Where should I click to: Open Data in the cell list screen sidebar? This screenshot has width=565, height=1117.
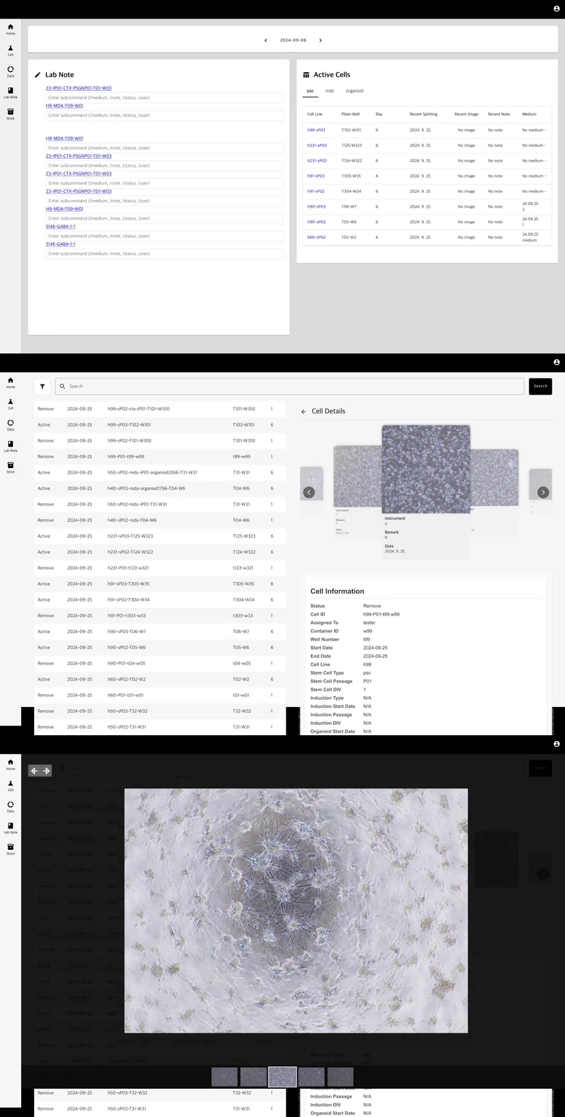tap(10, 425)
